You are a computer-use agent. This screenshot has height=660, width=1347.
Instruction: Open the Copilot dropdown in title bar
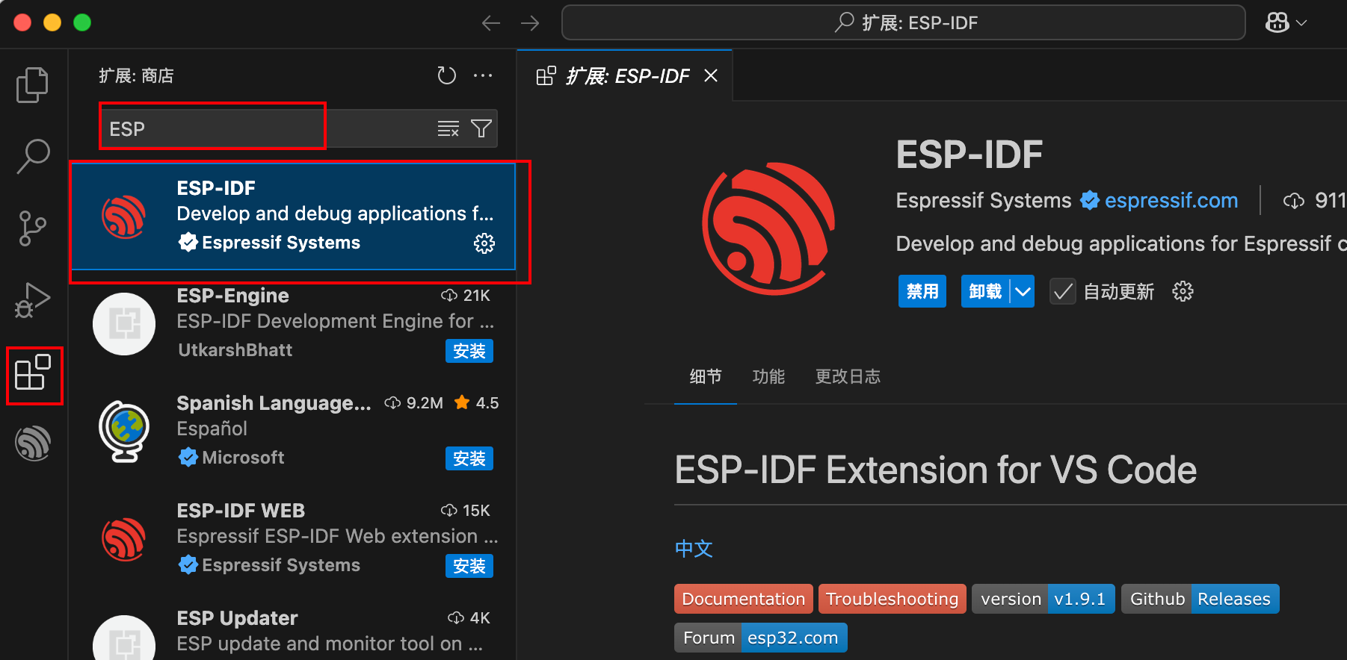(x=1286, y=23)
